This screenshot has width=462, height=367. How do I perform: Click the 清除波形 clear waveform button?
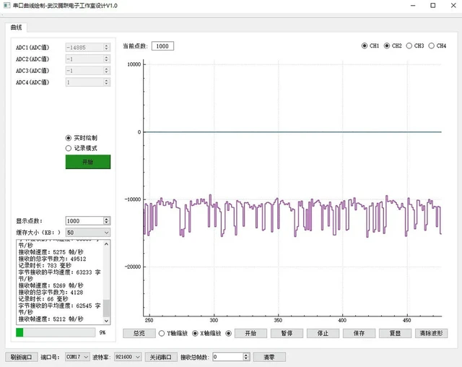[x=432, y=333]
